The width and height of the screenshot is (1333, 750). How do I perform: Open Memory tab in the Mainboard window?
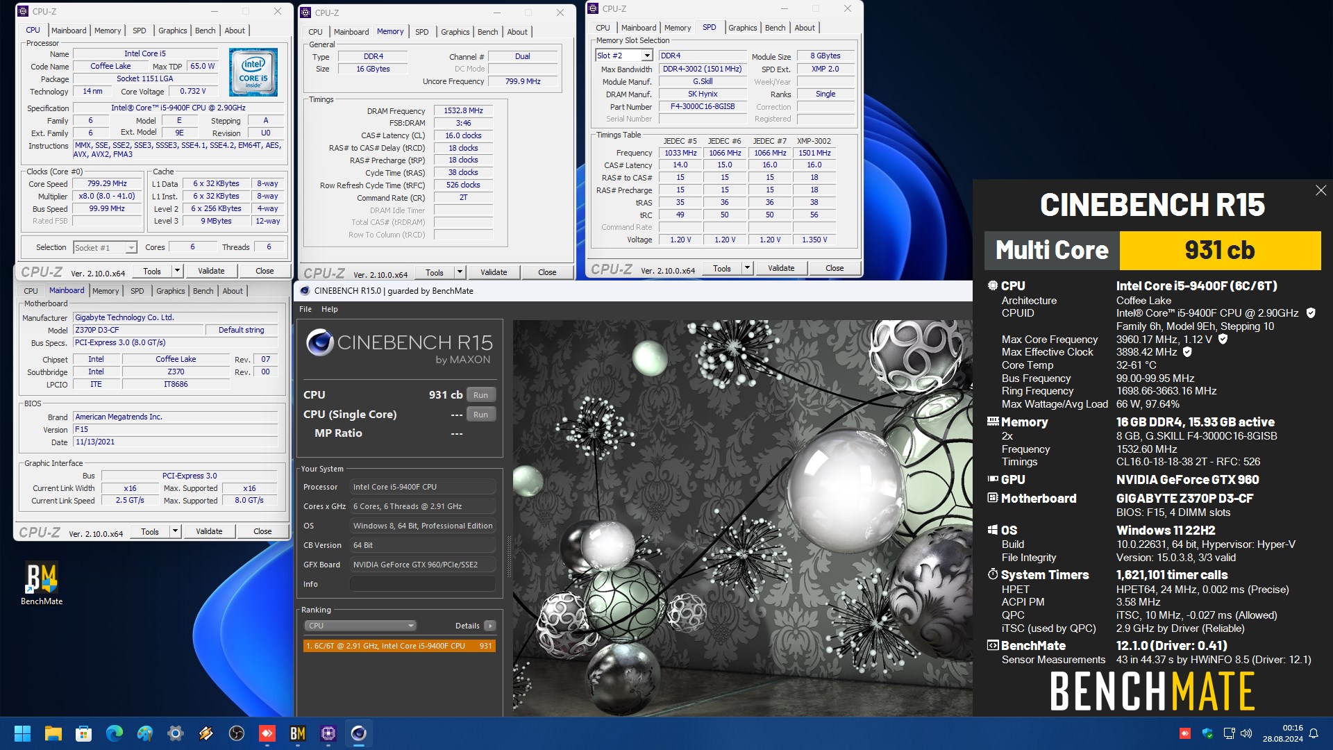point(106,291)
